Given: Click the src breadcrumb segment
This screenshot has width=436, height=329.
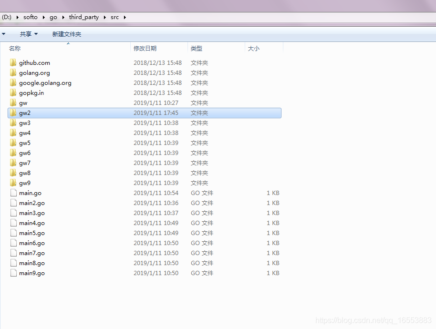Looking at the screenshot, I should pyautogui.click(x=114, y=17).
